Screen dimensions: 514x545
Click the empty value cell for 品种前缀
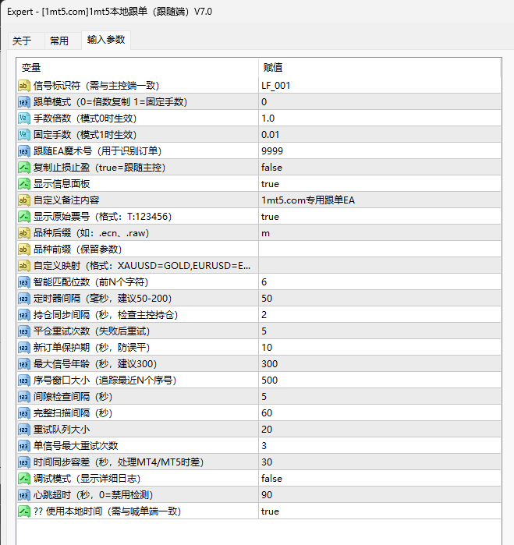pos(378,249)
